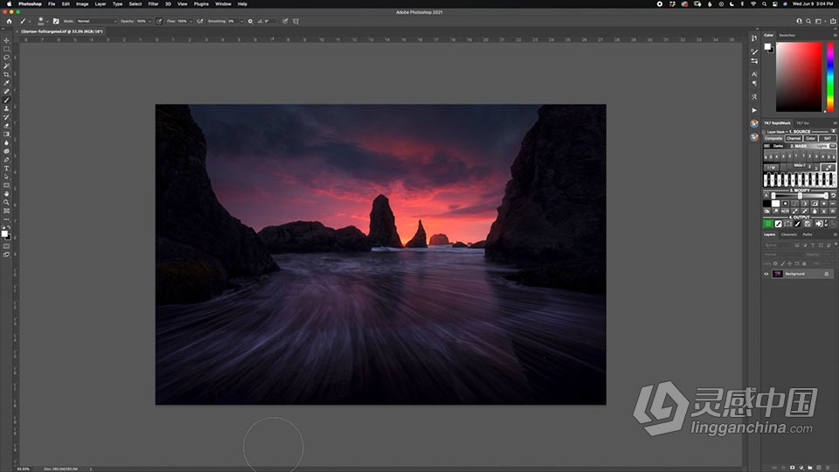Viewport: 839px width, 472px height.
Task: Switch to the Paths tab
Action: pyautogui.click(x=808, y=234)
